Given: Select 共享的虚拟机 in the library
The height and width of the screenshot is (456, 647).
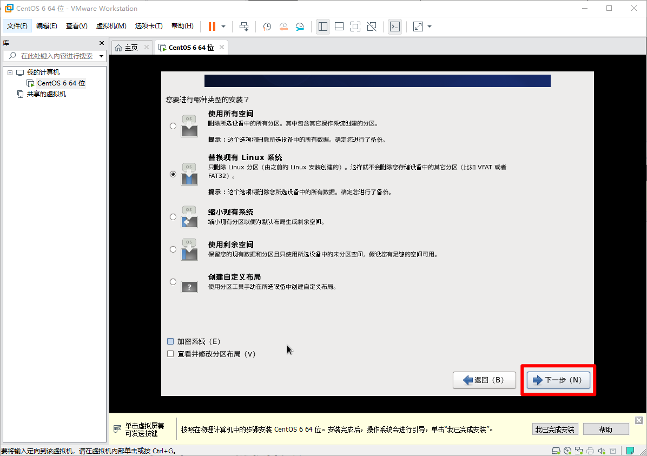Looking at the screenshot, I should pyautogui.click(x=46, y=94).
